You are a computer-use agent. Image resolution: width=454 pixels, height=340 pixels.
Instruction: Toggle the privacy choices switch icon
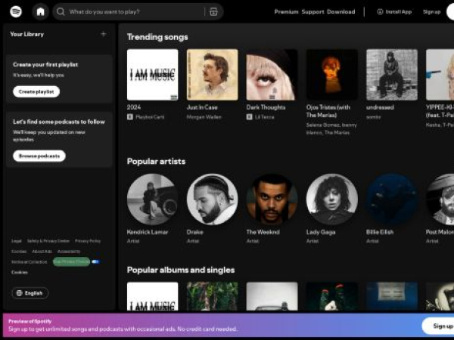[x=95, y=261]
